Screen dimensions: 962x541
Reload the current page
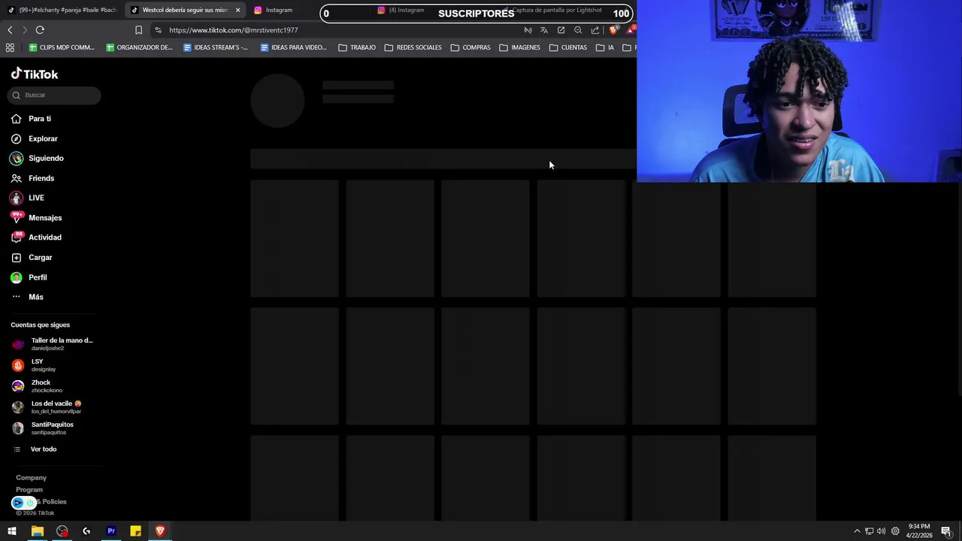[40, 30]
